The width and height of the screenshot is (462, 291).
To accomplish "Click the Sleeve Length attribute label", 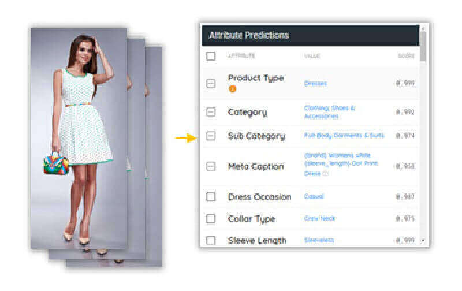I will [x=257, y=241].
